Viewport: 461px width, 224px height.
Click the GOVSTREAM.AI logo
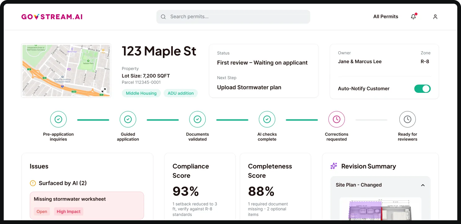52,17
